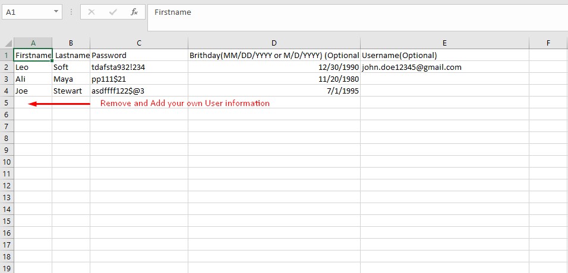Select the cell containing Maya
The image size is (568, 273).
[71, 79]
